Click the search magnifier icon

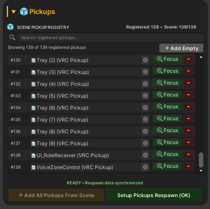click(12, 37)
